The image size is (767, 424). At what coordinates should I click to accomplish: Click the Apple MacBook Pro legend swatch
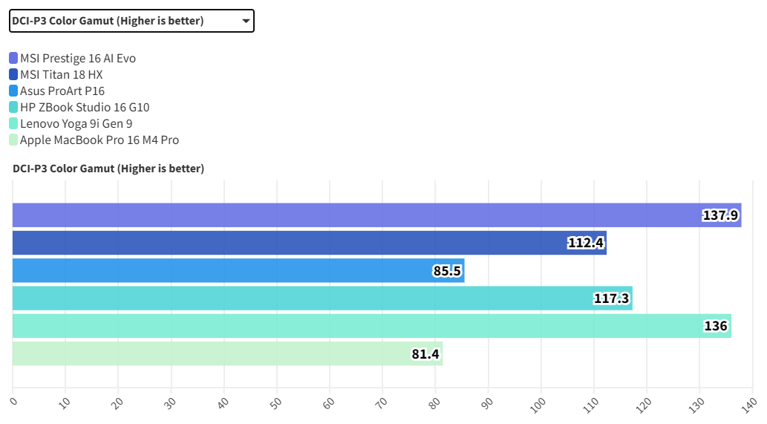[x=14, y=140]
